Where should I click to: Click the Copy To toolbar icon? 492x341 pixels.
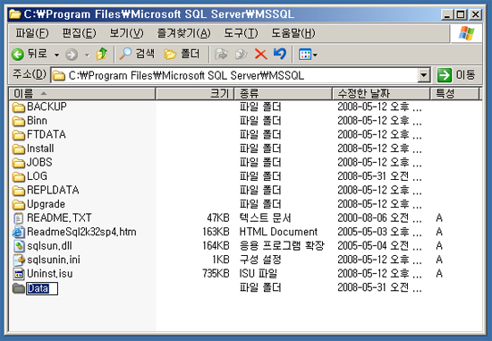[241, 55]
